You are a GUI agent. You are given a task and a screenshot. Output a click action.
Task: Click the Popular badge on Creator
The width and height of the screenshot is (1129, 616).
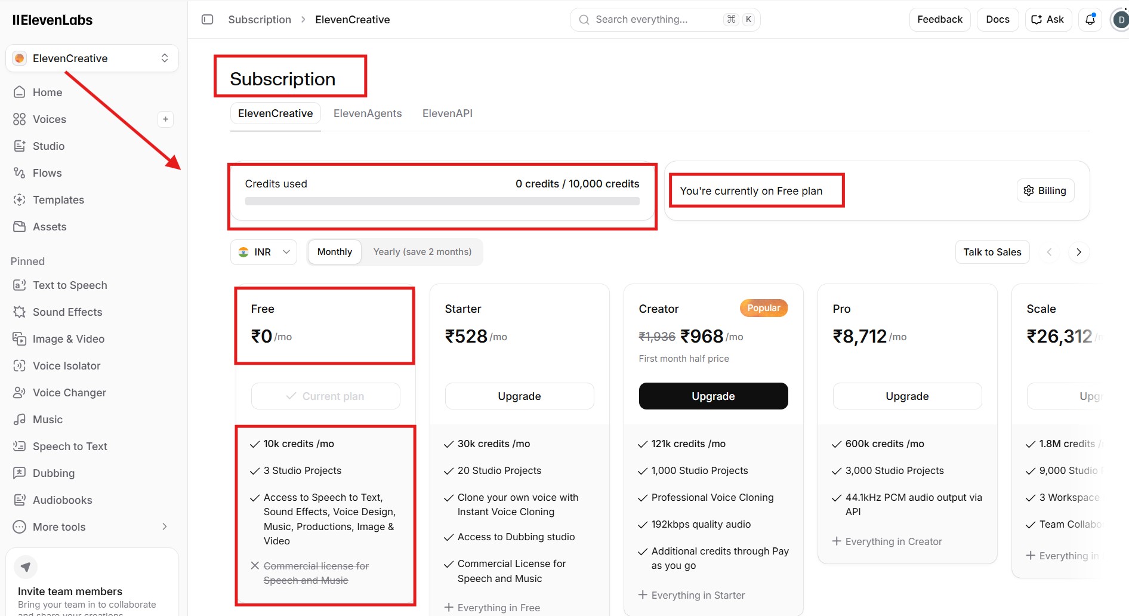coord(764,308)
